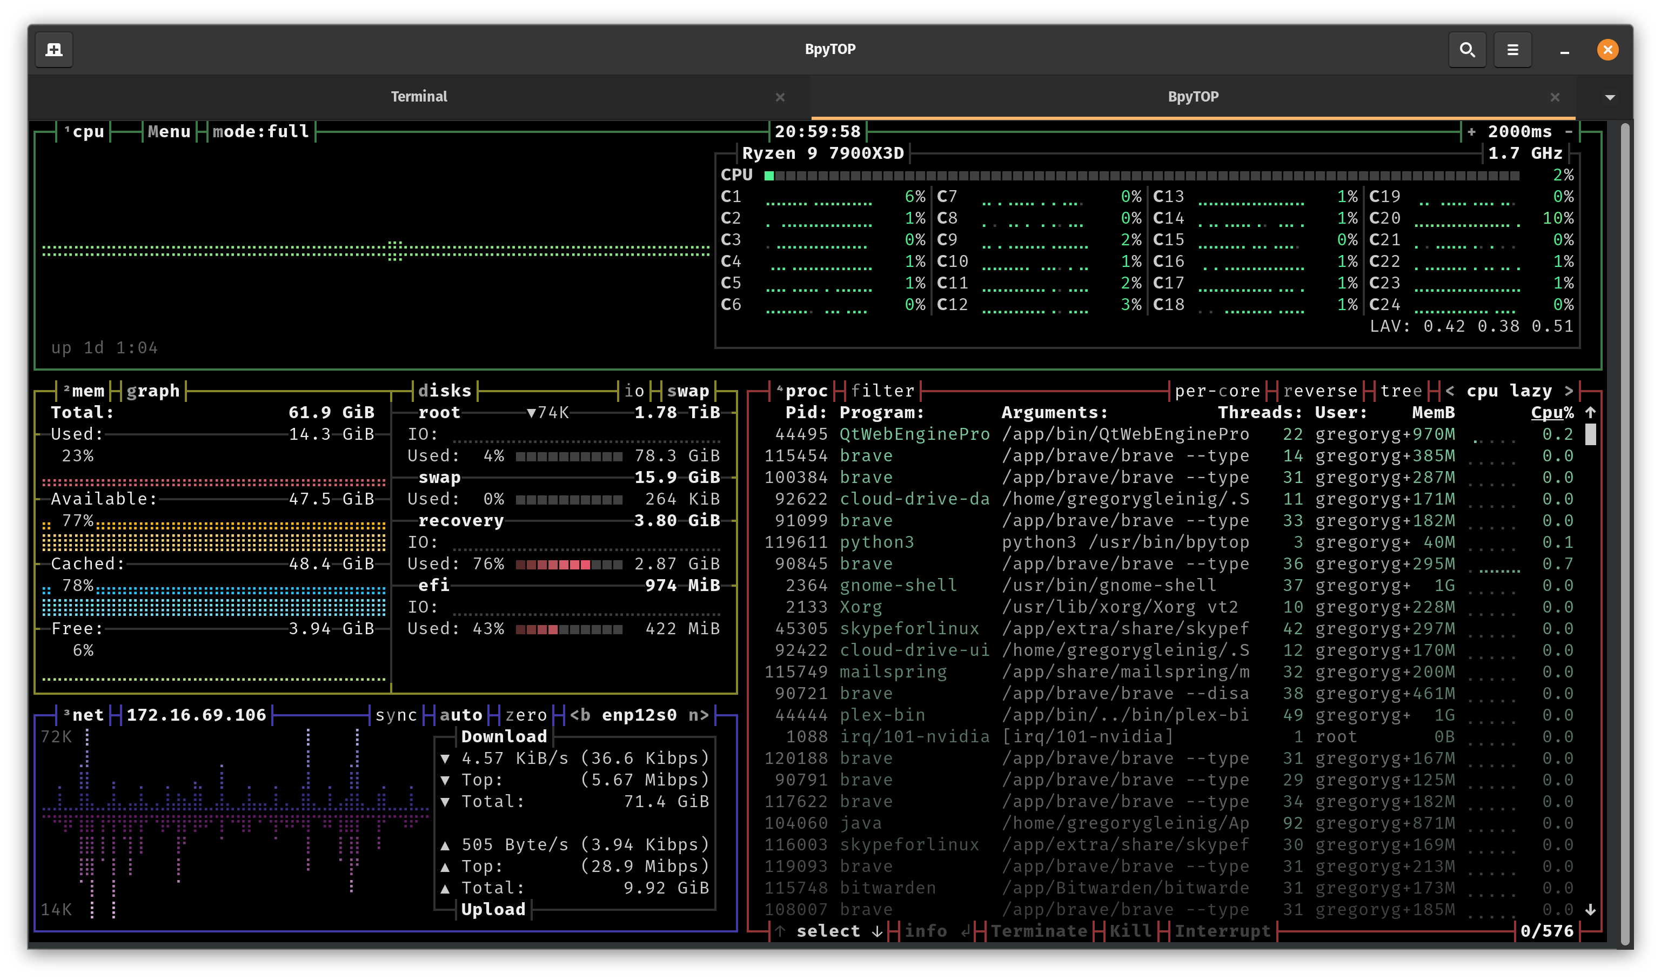Click the filter box in proc panel

pyautogui.click(x=882, y=391)
